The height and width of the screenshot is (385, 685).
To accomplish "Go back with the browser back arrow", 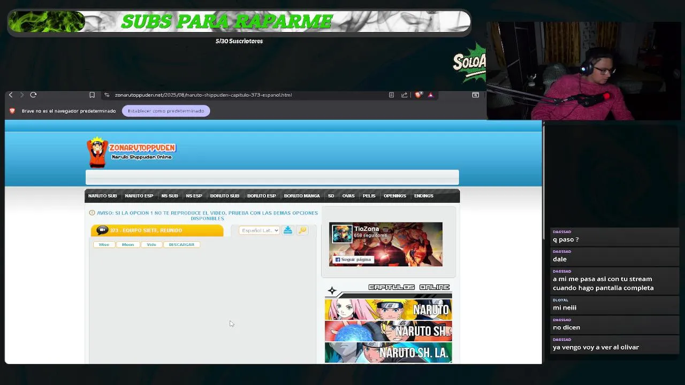I will (x=11, y=95).
